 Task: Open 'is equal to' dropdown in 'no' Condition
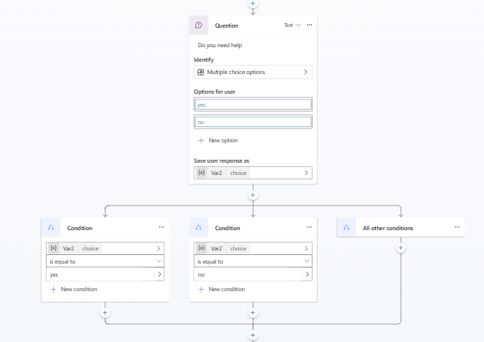pos(253,261)
